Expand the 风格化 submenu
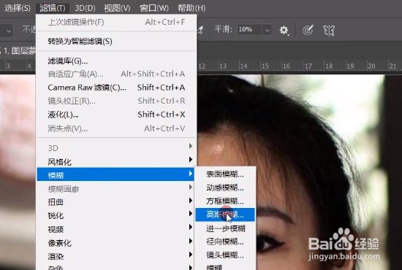 click(115, 162)
